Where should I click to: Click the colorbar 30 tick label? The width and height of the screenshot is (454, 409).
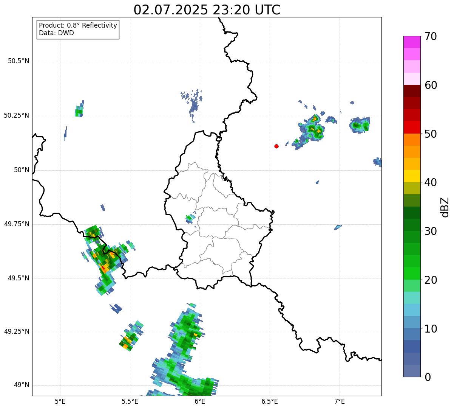coord(431,231)
